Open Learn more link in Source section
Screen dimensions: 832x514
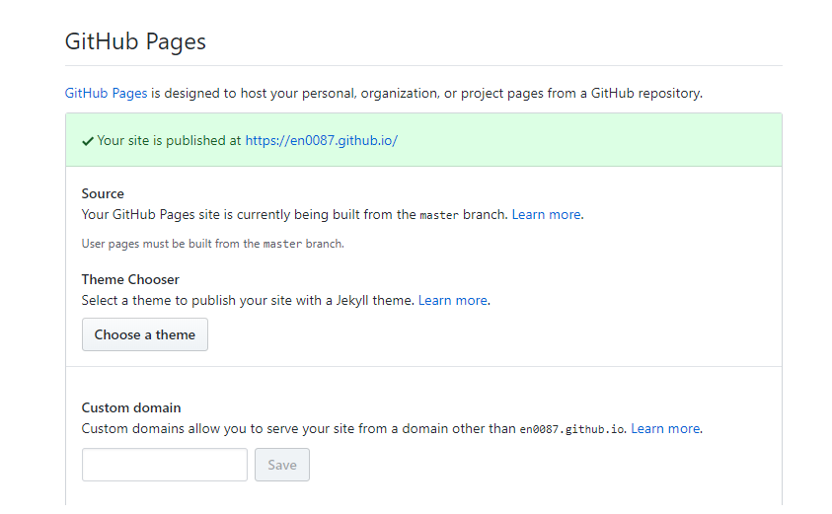546,214
